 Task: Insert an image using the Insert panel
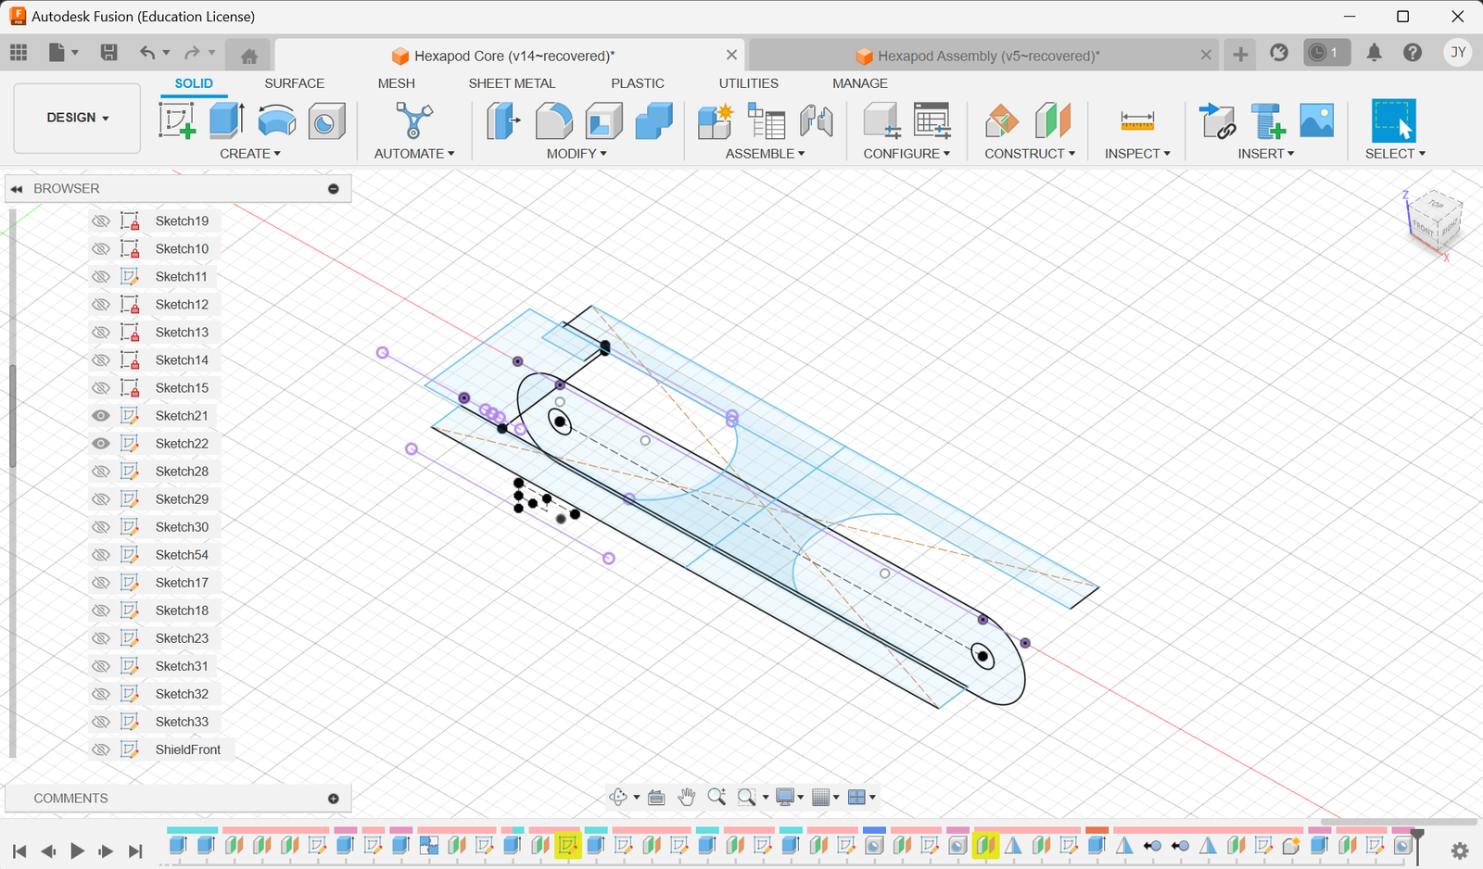tap(1316, 120)
